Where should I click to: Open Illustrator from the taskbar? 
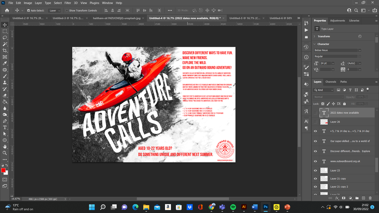point(244,207)
